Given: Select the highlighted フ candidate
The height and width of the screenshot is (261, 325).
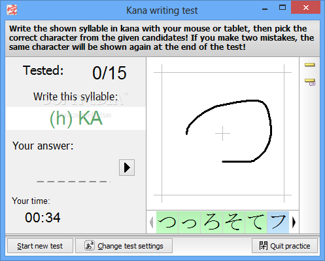Looking at the screenshot, I should 278,222.
